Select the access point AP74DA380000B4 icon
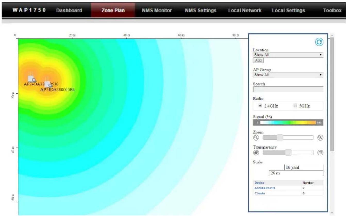This screenshot has width=346, height=216. click(x=48, y=82)
